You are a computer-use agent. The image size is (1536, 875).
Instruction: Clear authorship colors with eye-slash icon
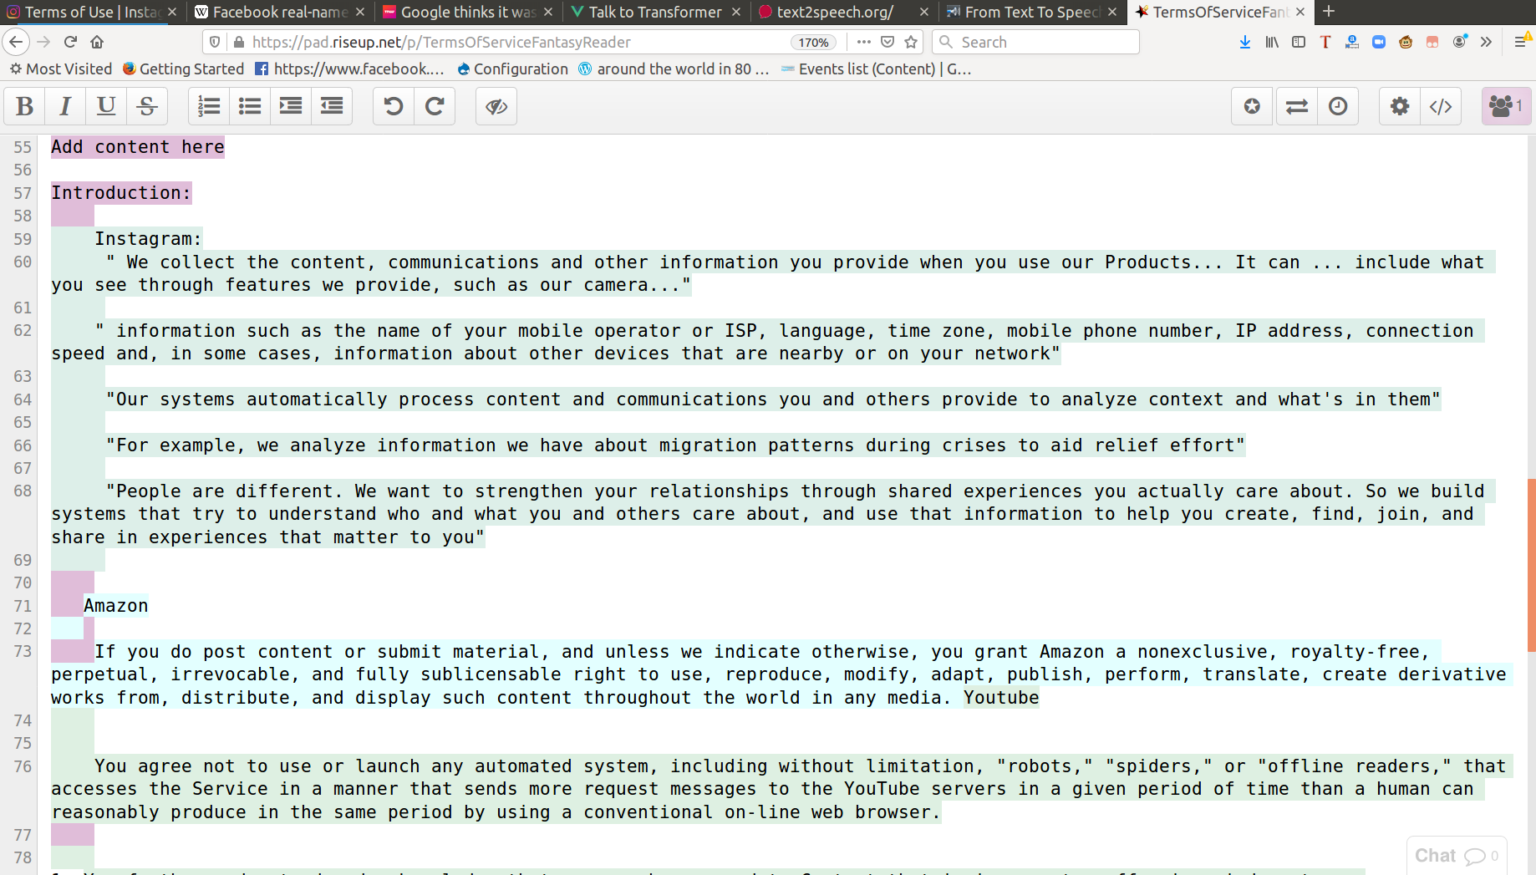pyautogui.click(x=496, y=106)
